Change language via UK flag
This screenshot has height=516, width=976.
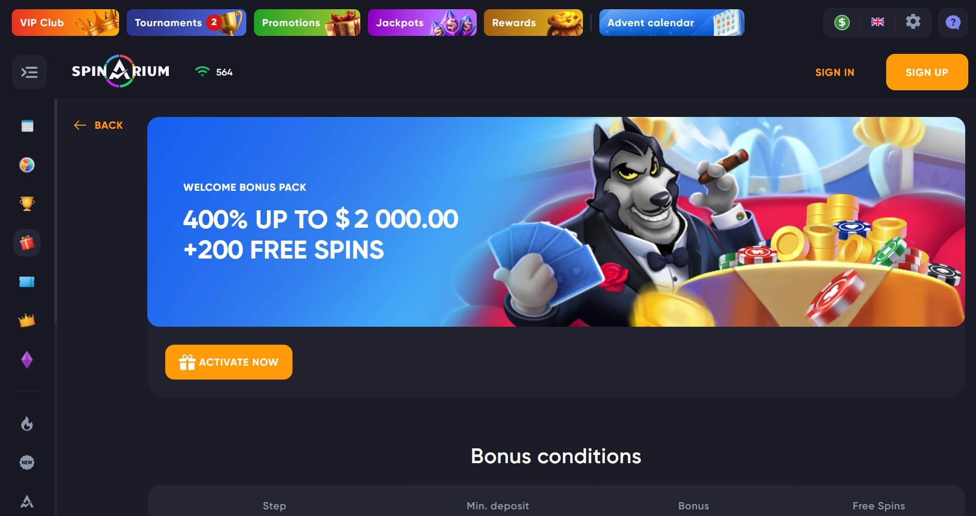877,22
